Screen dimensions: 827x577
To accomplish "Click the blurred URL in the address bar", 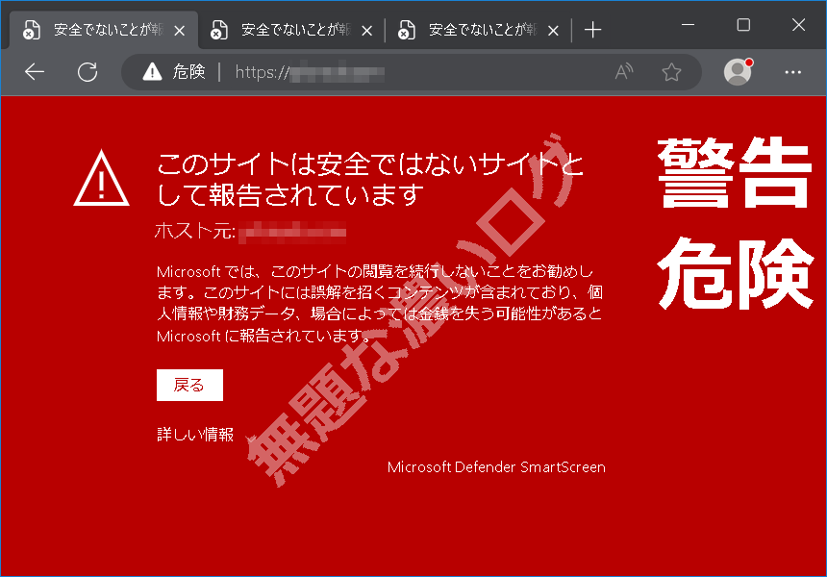I will tap(310, 72).
